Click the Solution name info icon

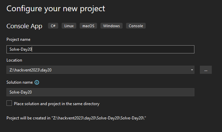click(37, 82)
